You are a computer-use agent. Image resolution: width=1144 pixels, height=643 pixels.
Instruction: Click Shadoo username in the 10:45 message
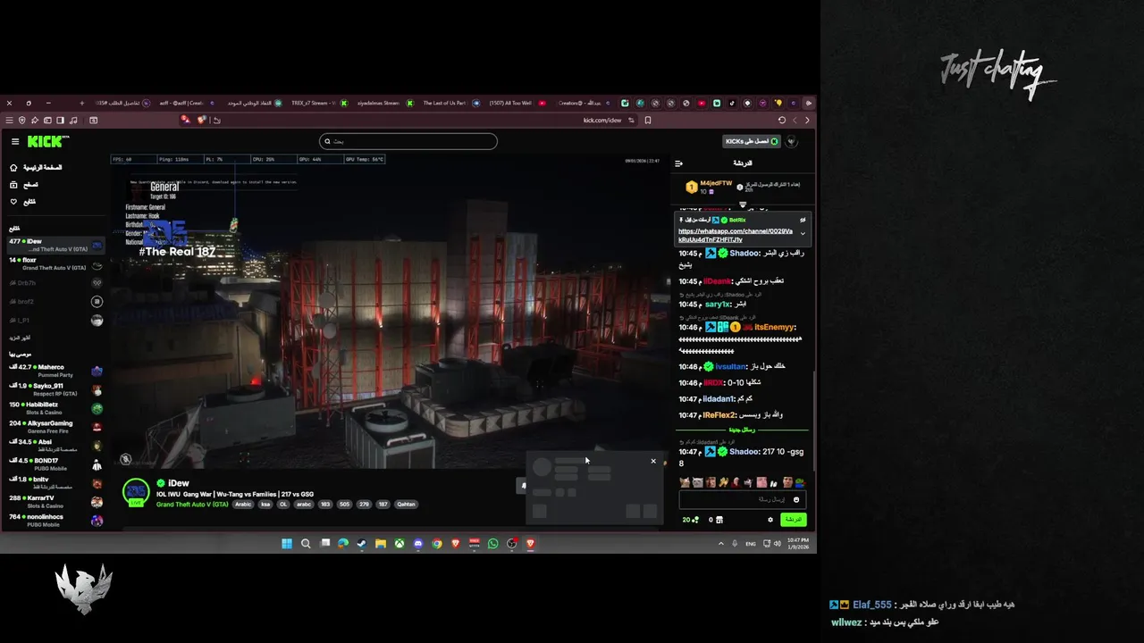point(744,254)
